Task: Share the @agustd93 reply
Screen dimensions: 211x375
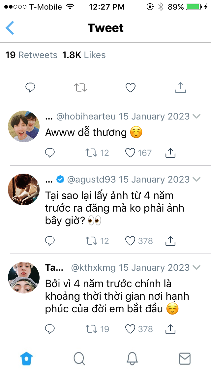Action: click(170, 241)
